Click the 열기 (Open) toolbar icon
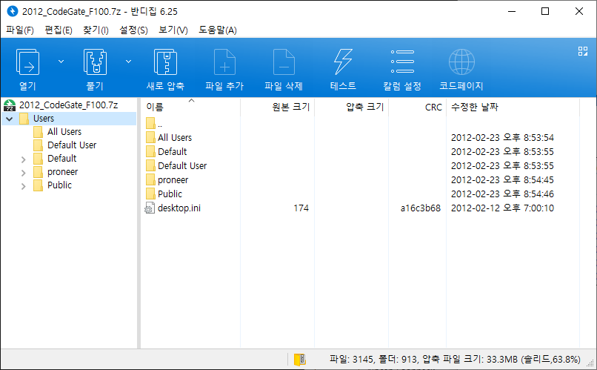The image size is (597, 370). pos(28,62)
